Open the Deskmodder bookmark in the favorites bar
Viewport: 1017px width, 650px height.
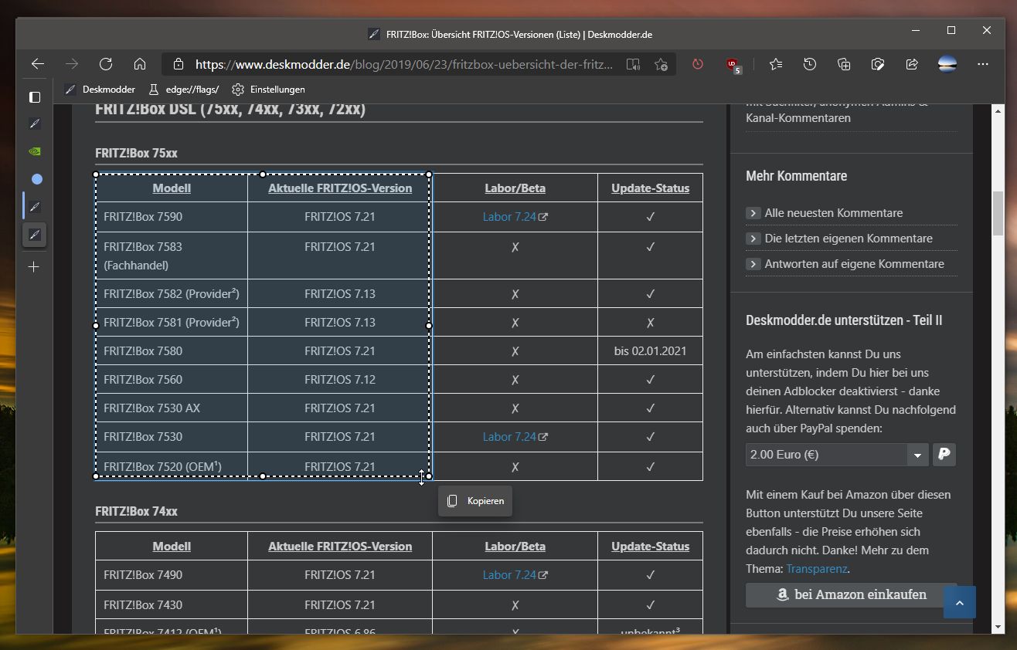(100, 90)
